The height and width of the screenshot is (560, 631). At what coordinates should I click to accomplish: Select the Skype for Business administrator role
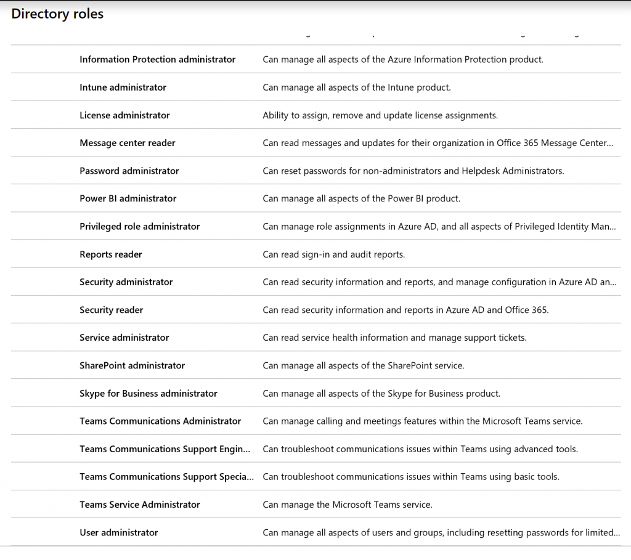point(148,393)
